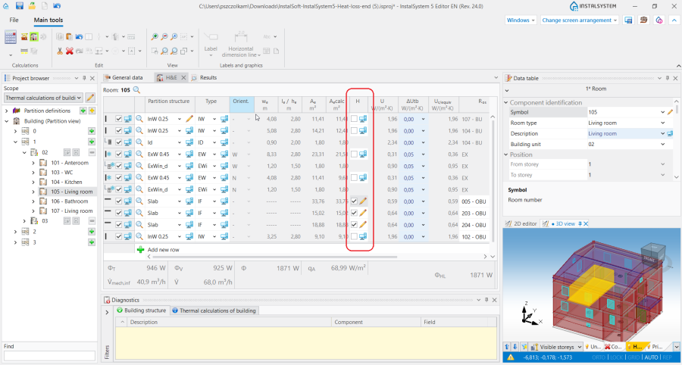682x365 pixels.
Task: Open the File menu
Action: [14, 20]
